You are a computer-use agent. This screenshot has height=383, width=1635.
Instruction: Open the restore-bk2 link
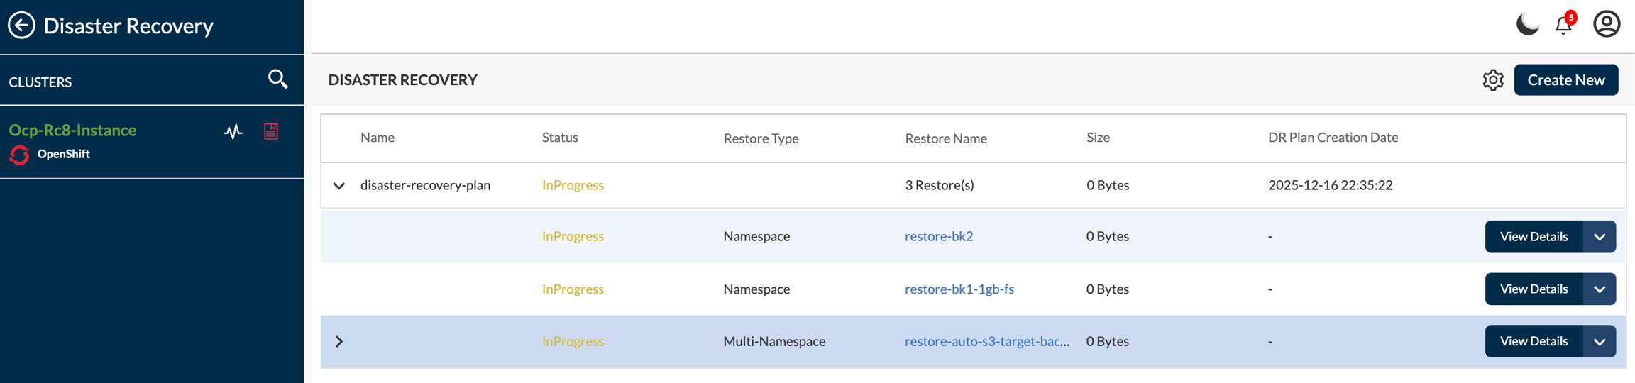pyautogui.click(x=938, y=236)
